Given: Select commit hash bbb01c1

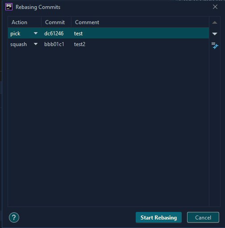Looking at the screenshot, I should (x=54, y=44).
